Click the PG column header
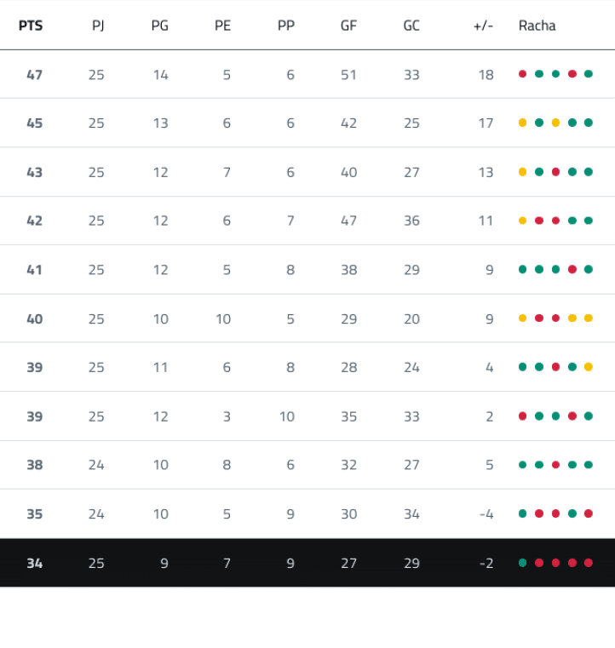This screenshot has height=648, width=615. [159, 26]
